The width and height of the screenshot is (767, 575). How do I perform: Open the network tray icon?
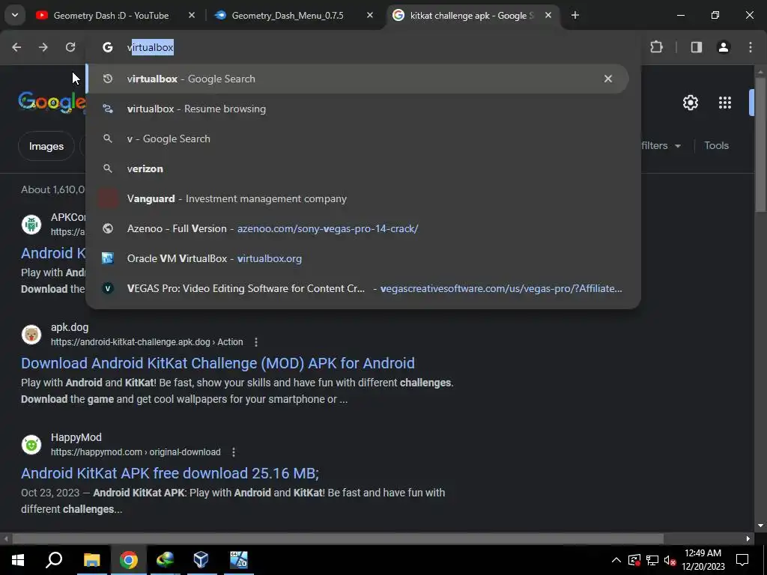click(652, 560)
